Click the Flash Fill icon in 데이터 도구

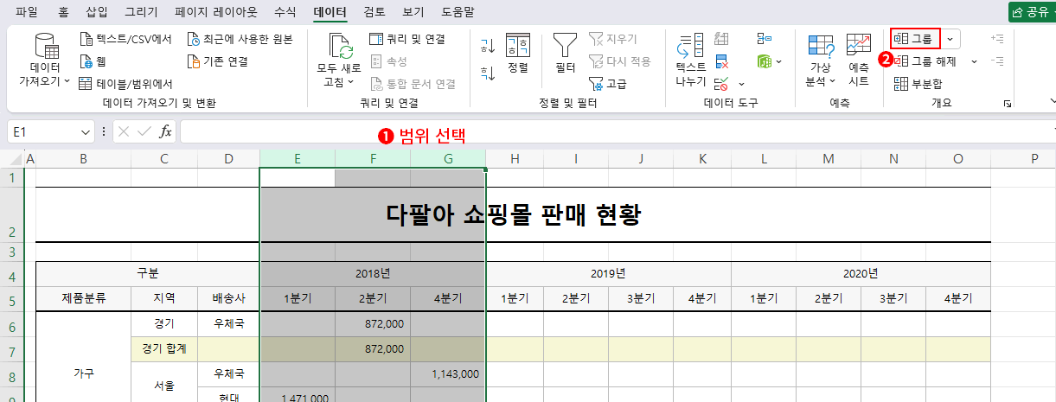[721, 39]
